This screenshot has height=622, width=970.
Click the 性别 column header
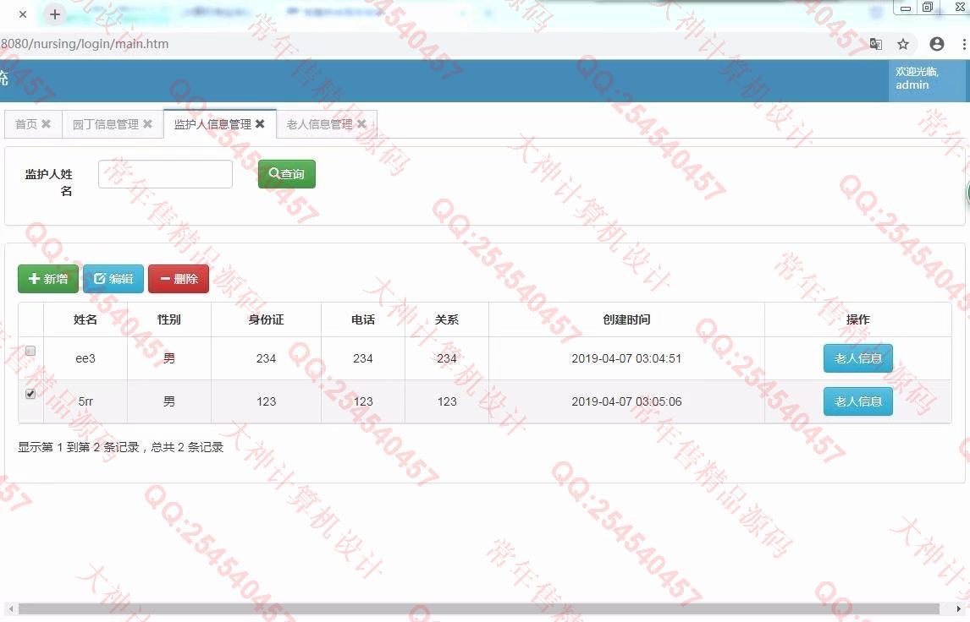(169, 319)
